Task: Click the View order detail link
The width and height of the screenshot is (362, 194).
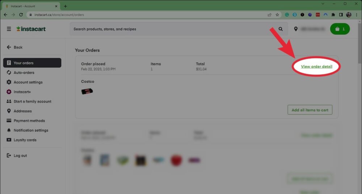Action: [316, 67]
